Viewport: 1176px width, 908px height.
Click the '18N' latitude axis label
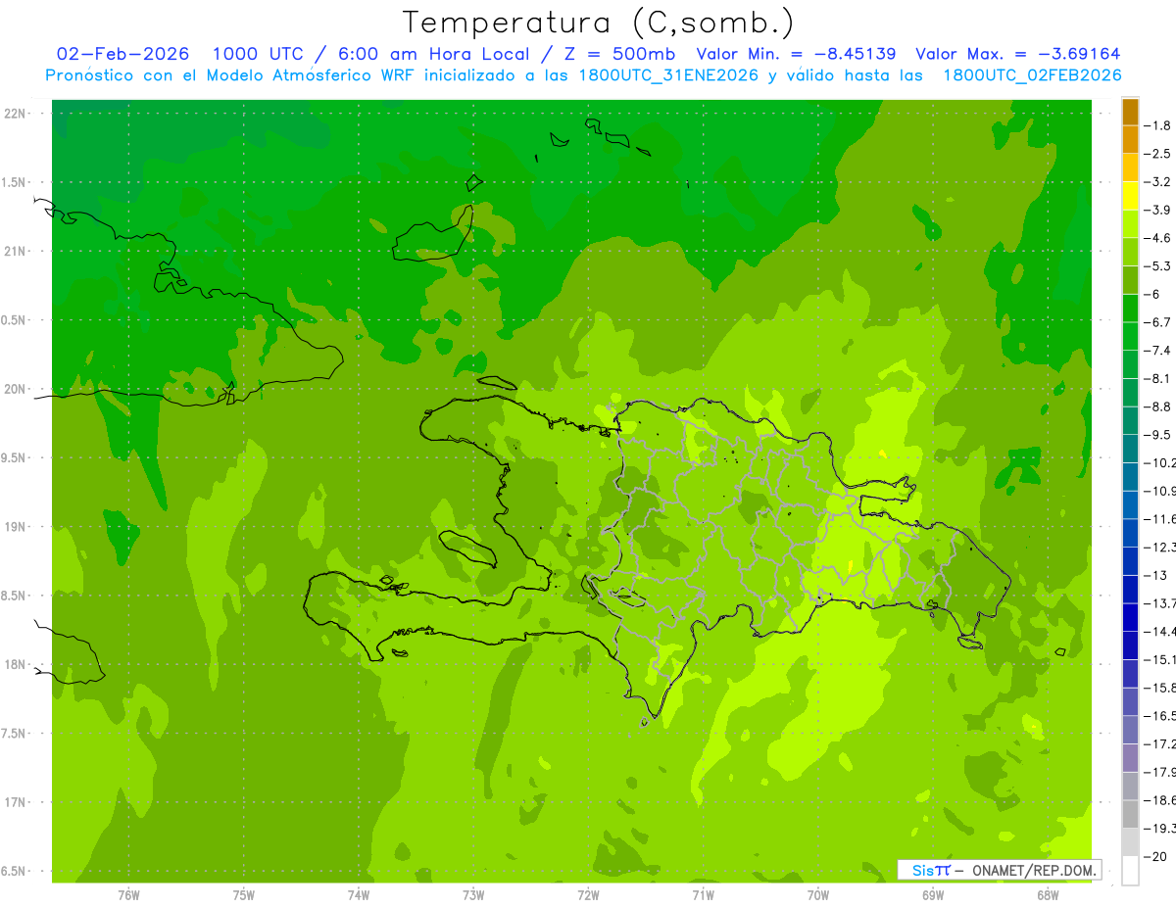pyautogui.click(x=15, y=665)
